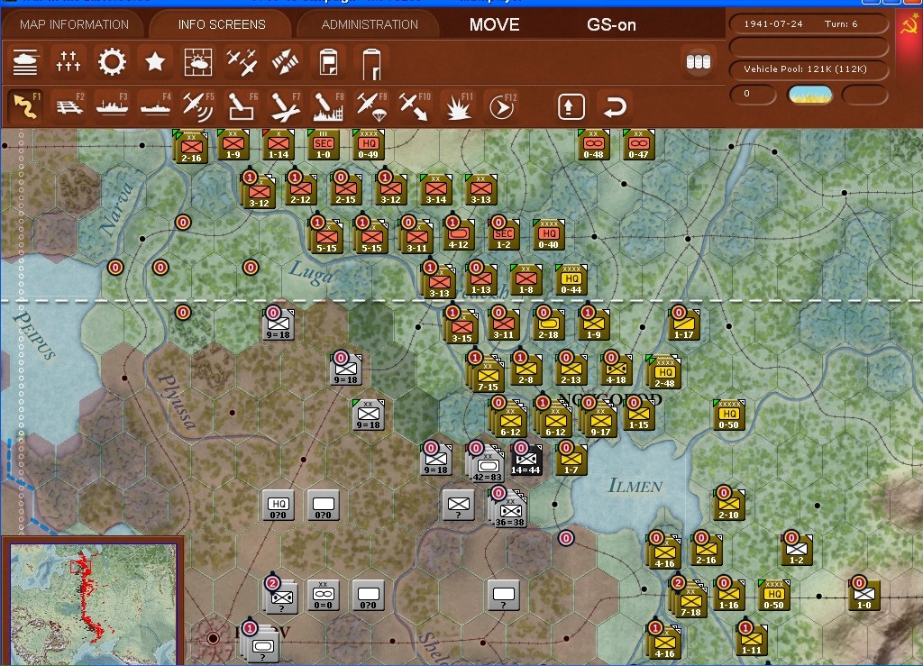Open the Order of Battle tank icon

(x=24, y=62)
